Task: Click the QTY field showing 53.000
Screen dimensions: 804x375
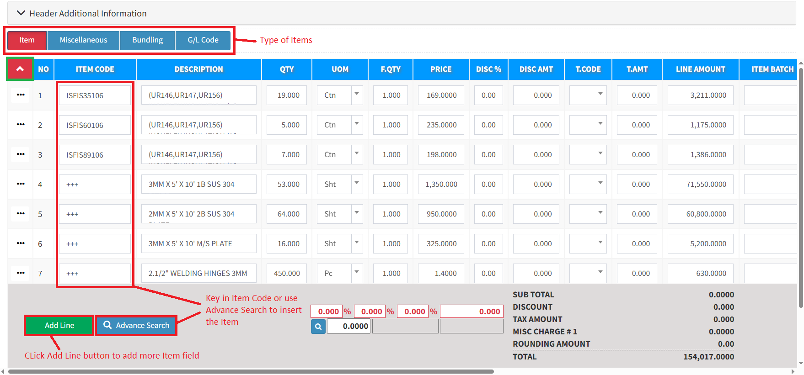Action: click(287, 185)
